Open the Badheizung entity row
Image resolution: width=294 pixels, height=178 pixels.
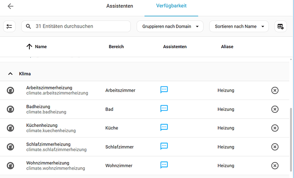(x=144, y=109)
